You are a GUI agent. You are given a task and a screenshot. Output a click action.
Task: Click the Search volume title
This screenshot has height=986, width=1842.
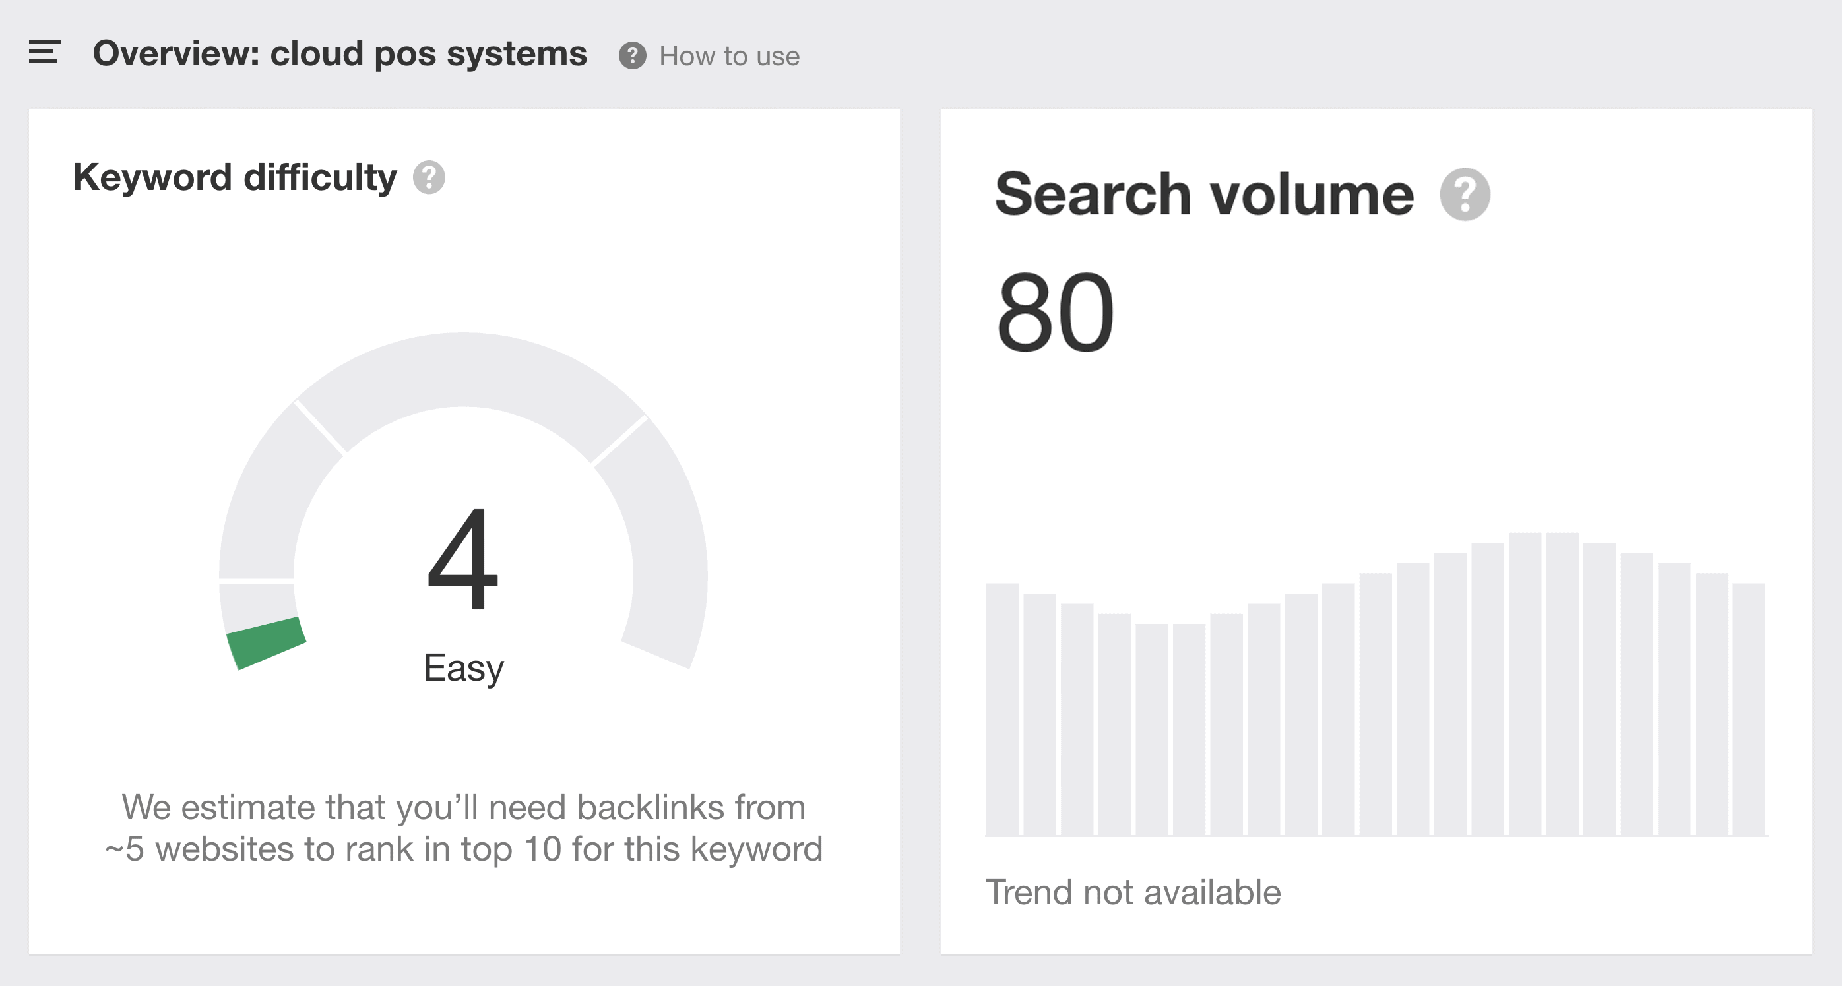(1204, 195)
